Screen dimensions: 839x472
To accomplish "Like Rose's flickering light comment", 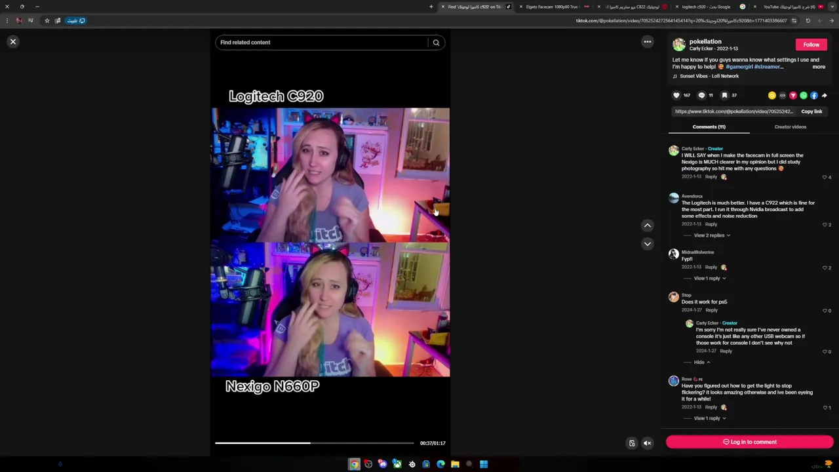I will tap(825, 408).
